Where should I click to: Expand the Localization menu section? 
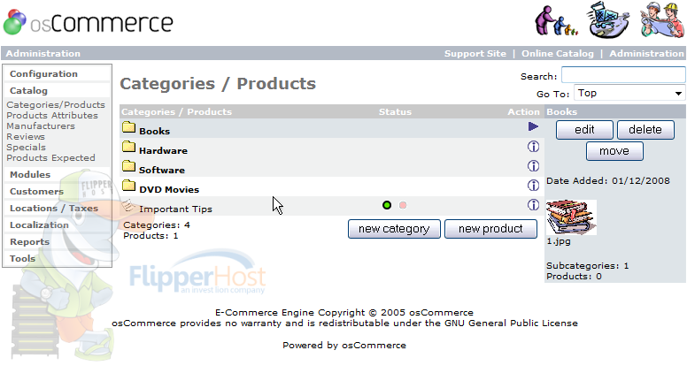pyautogui.click(x=39, y=225)
